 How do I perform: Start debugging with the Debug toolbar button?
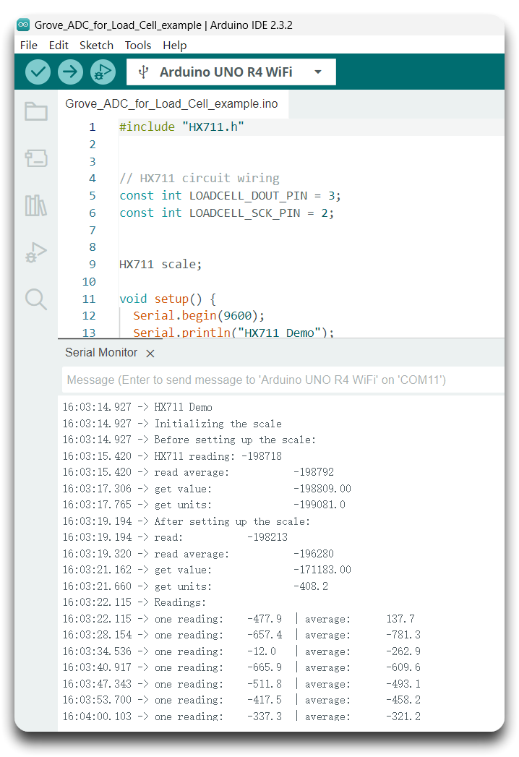[x=103, y=72]
